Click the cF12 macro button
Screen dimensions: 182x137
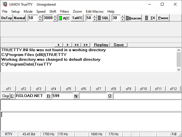[x=173, y=89]
